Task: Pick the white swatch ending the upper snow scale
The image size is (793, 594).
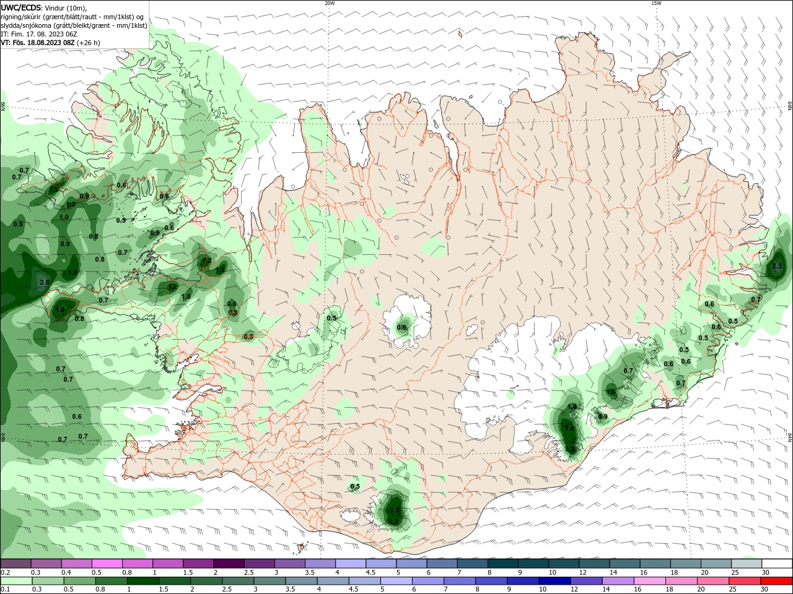Action: [x=776, y=564]
